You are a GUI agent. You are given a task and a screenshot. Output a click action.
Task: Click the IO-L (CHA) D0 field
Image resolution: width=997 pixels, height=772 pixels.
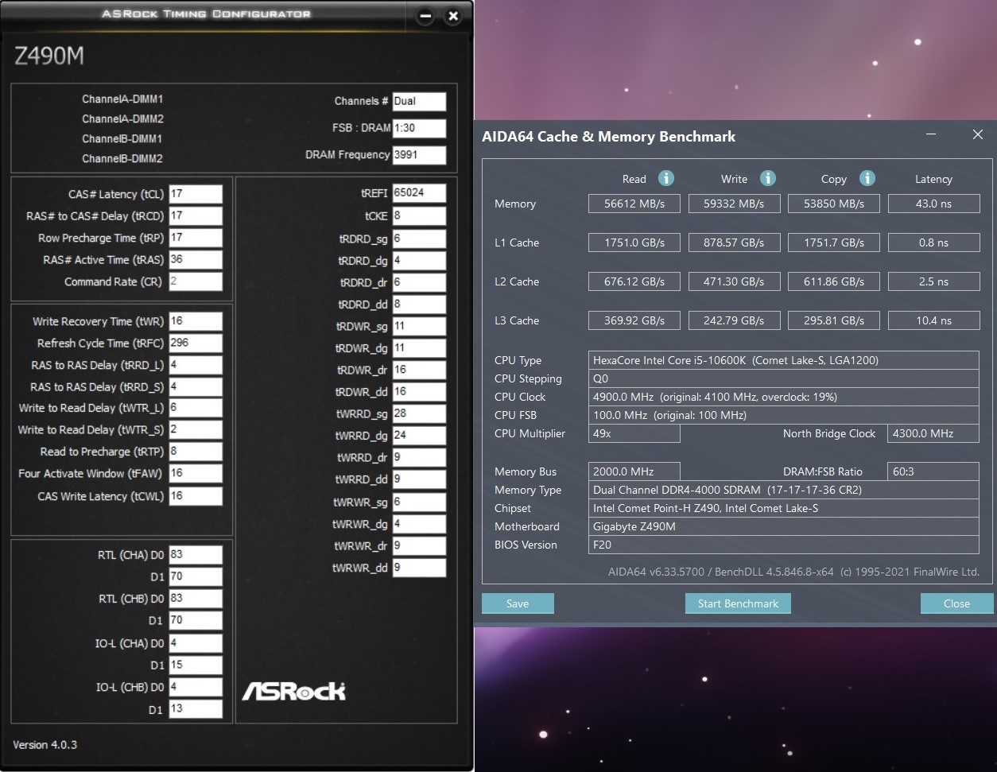pos(196,643)
